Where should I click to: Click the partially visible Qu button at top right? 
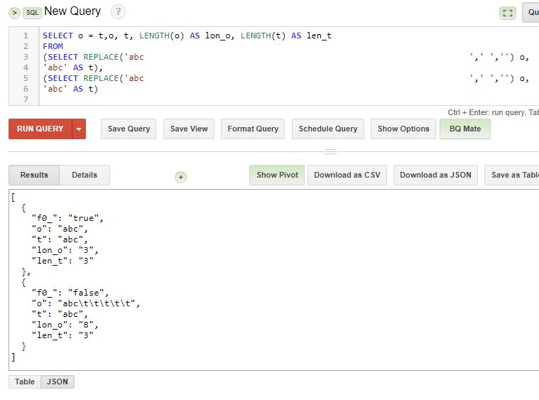click(x=530, y=12)
